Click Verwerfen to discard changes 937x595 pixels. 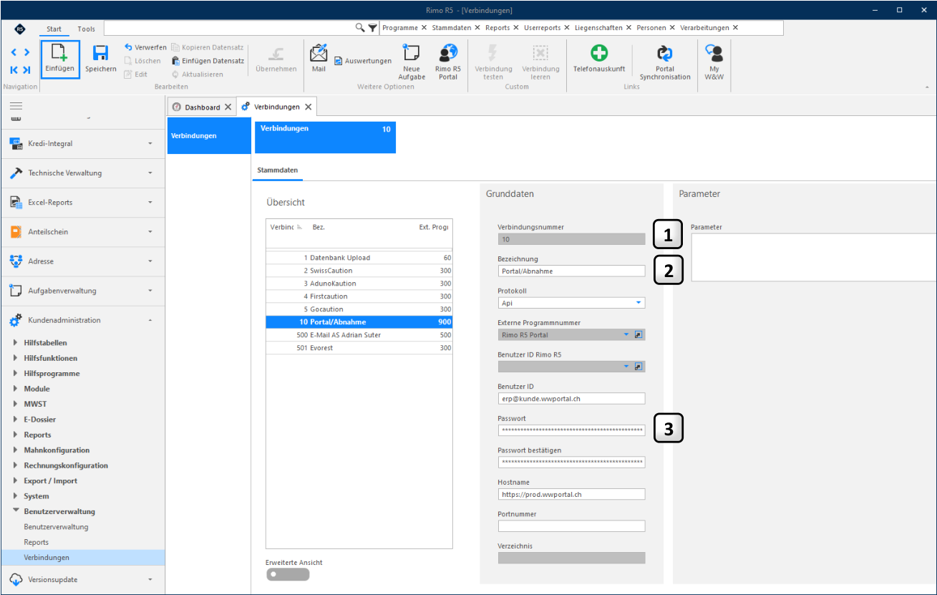(145, 47)
